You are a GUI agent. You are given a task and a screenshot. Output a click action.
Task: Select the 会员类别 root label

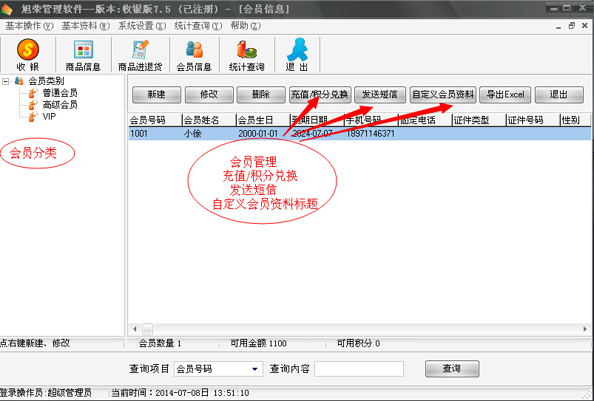[x=46, y=81]
